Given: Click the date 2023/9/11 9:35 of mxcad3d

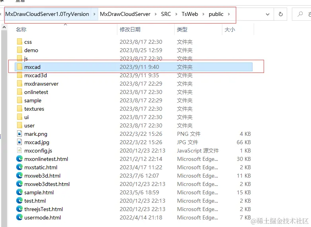Looking at the screenshot, I should click(x=140, y=76).
